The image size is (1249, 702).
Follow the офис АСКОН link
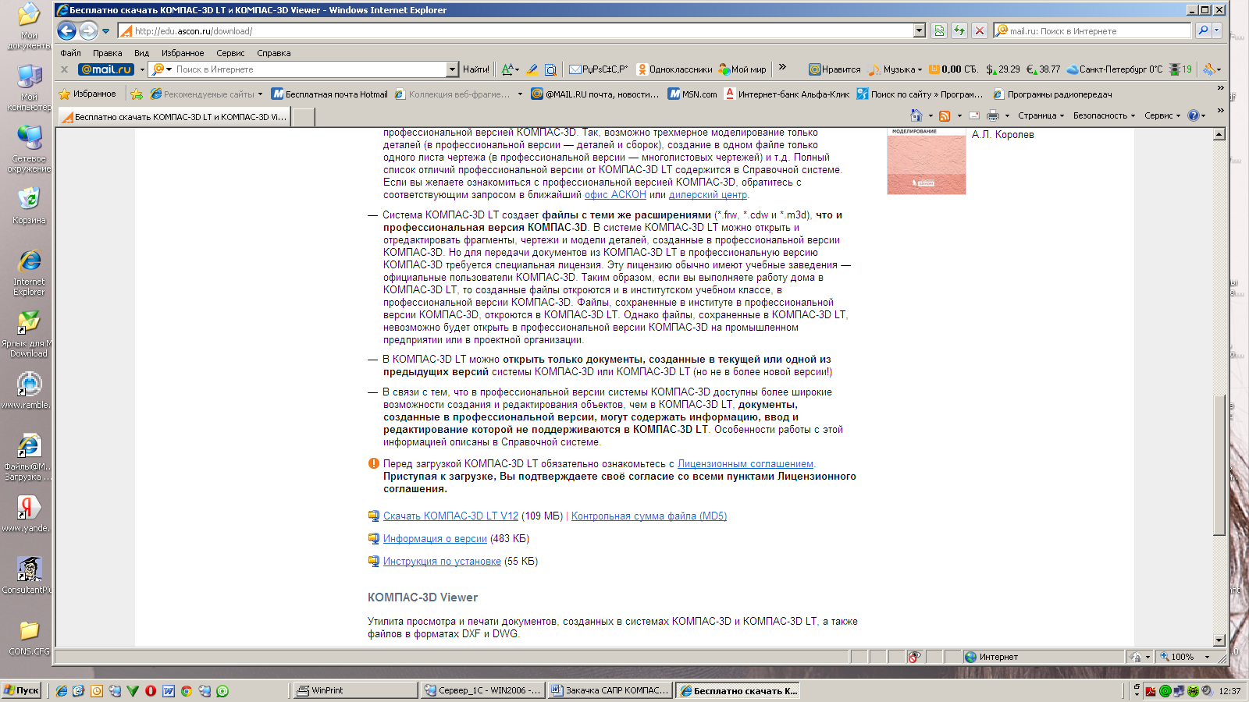[x=615, y=195]
